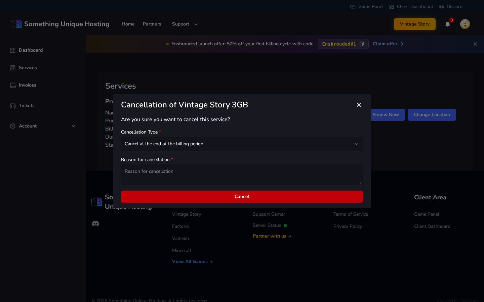Select Services in the sidebar
484x302 pixels.
click(x=43, y=68)
